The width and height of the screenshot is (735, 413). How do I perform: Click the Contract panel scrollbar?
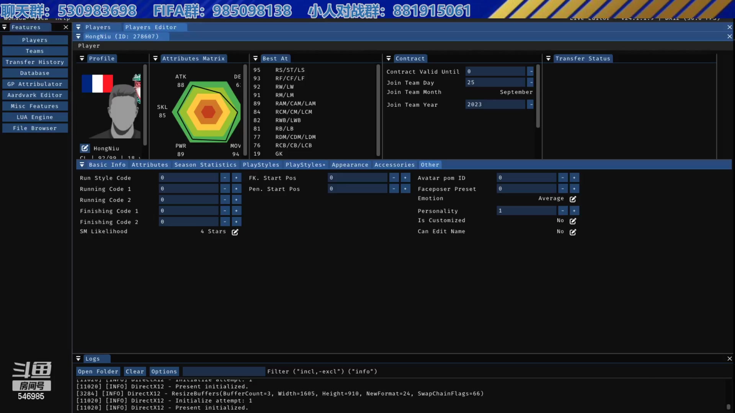coord(538,96)
